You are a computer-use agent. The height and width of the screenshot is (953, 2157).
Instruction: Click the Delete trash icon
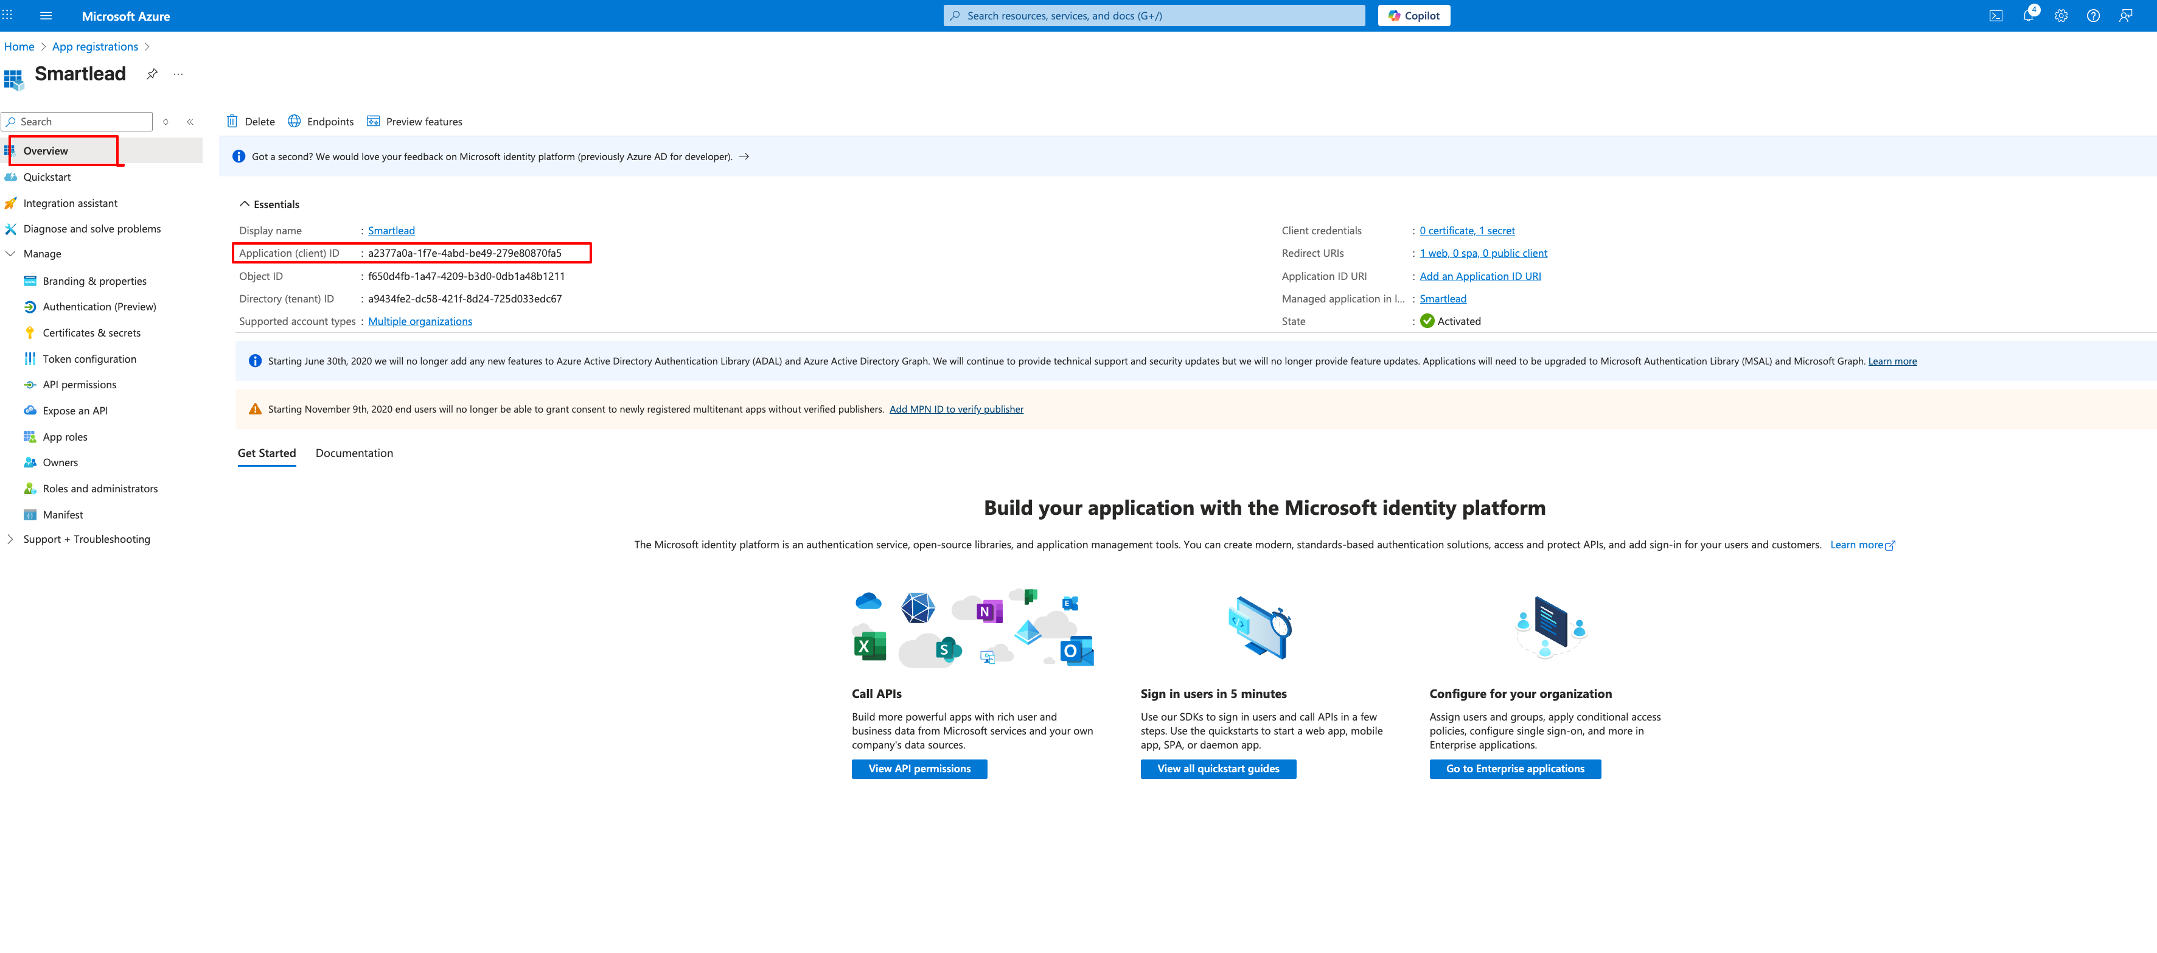pyautogui.click(x=233, y=122)
